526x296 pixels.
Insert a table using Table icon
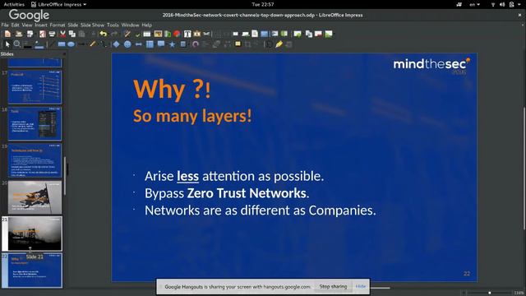point(147,34)
